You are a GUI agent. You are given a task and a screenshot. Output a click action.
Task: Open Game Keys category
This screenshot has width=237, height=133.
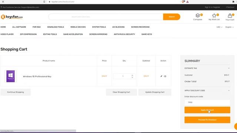147,34
